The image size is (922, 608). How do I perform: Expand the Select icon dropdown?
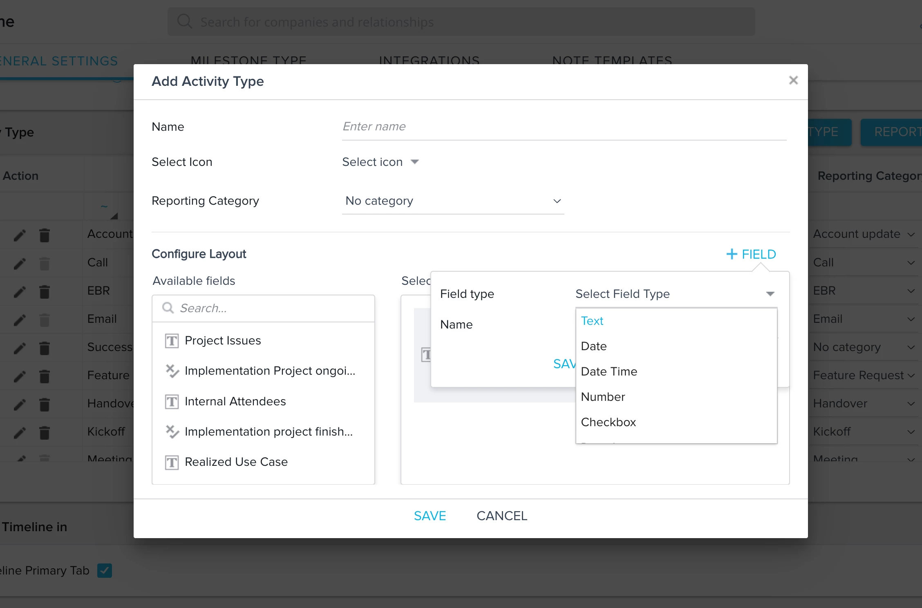point(380,162)
